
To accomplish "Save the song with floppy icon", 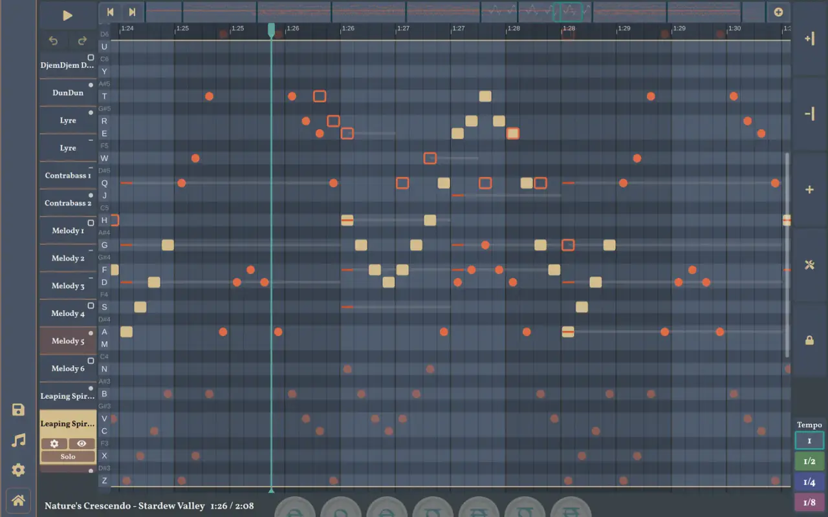I will 18,410.
